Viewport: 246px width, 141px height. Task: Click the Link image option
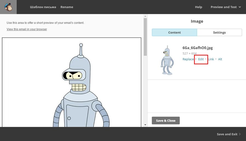(x=211, y=59)
